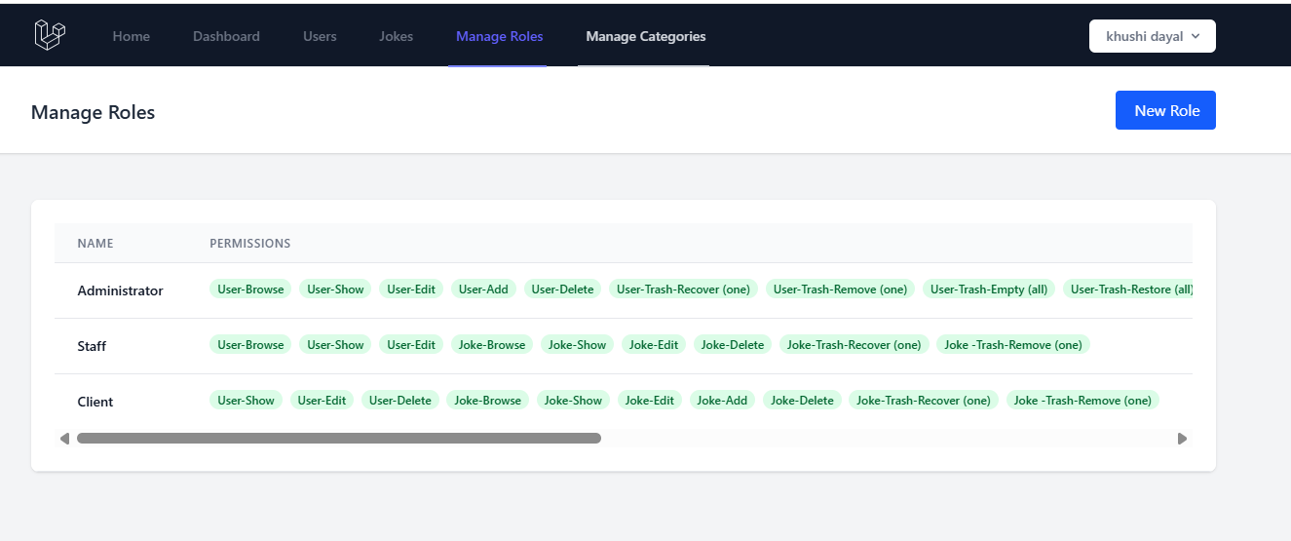
Task: Click the NAME column header
Action: click(x=95, y=243)
